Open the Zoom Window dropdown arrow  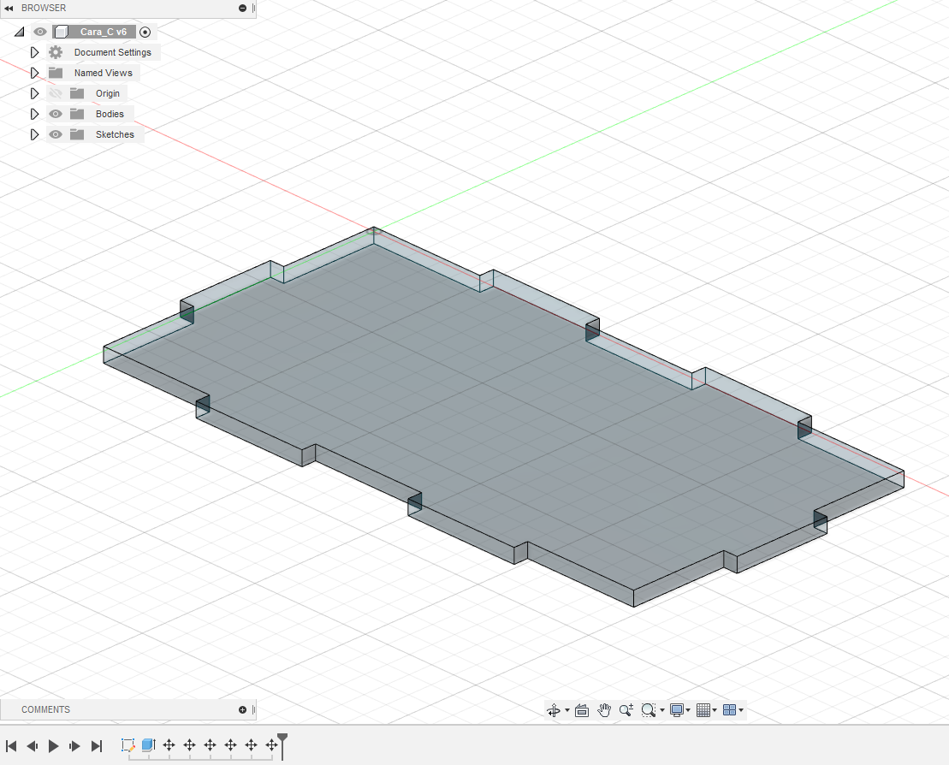(662, 710)
